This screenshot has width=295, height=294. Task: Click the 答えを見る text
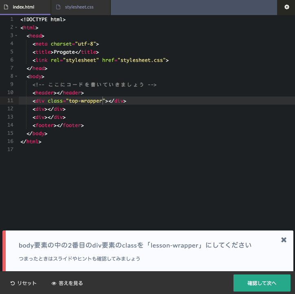coord(71,283)
